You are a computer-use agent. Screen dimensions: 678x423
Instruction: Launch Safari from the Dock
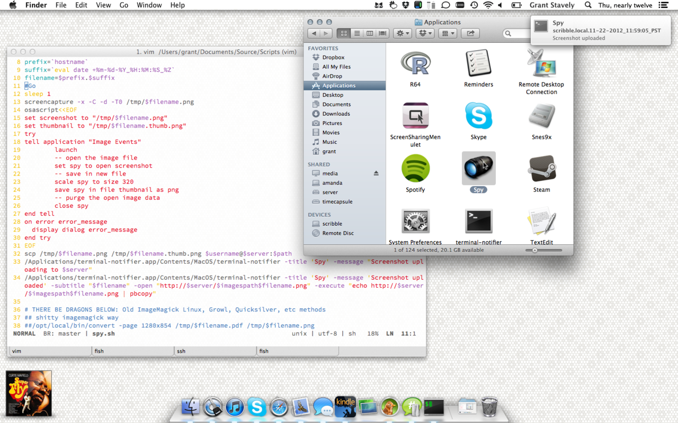pos(279,407)
